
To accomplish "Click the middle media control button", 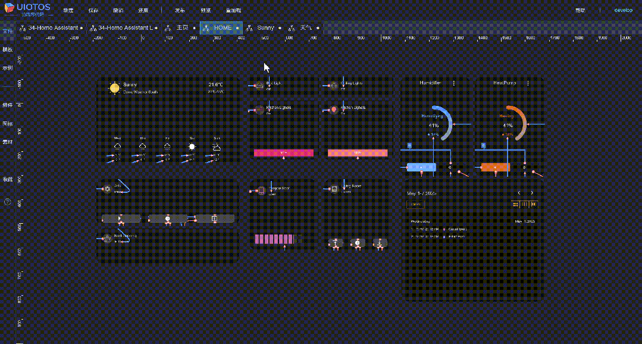I will click(x=167, y=218).
